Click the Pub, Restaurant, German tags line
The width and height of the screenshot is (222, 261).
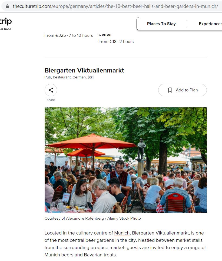[68, 77]
